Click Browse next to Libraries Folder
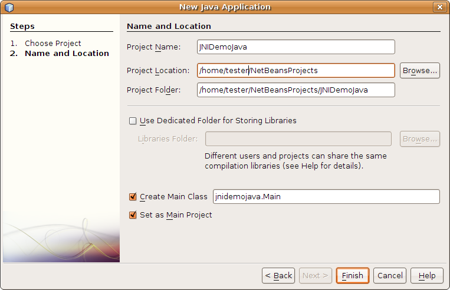 pos(419,139)
